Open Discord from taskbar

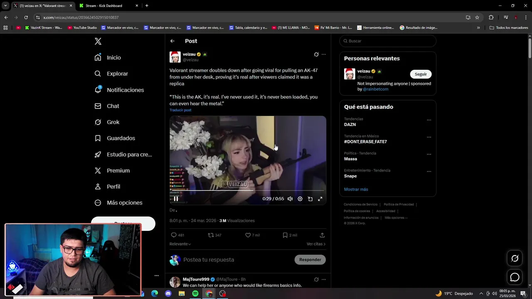[168, 294]
